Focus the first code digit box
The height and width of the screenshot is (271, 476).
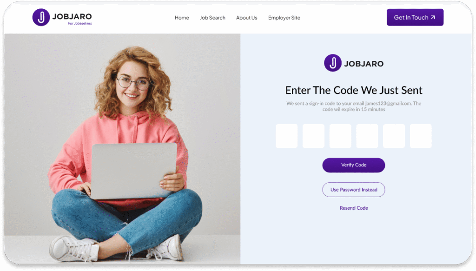click(x=286, y=136)
